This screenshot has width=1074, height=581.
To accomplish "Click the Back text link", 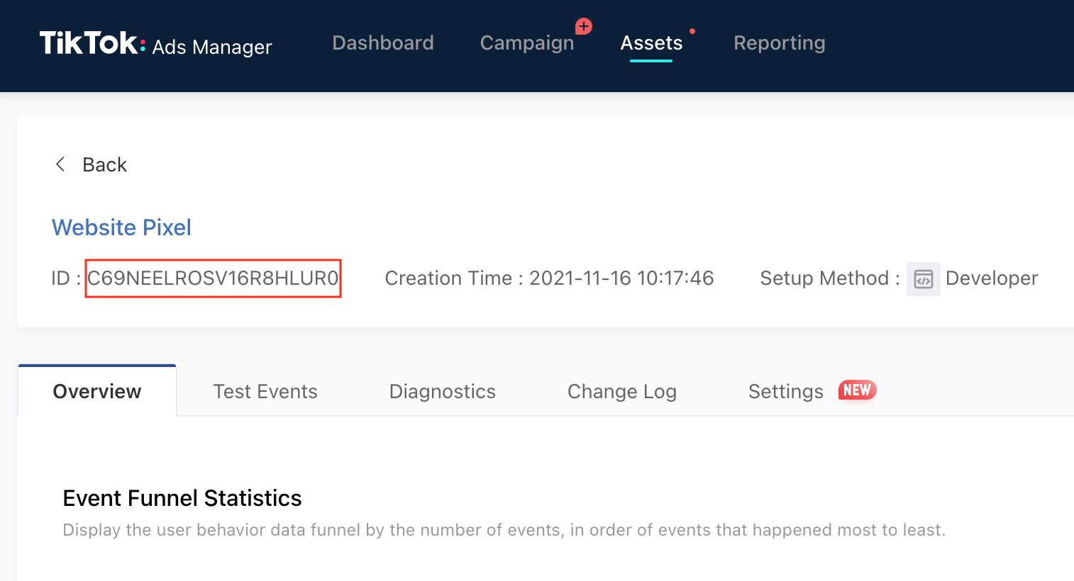I will point(104,164).
